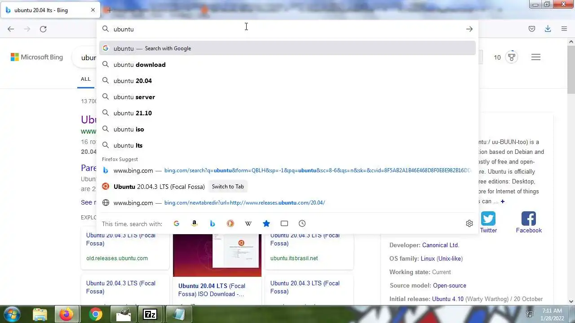This screenshot has height=323, width=575.
Task: Open Windows Explorer from the taskbar
Action: click(x=40, y=314)
